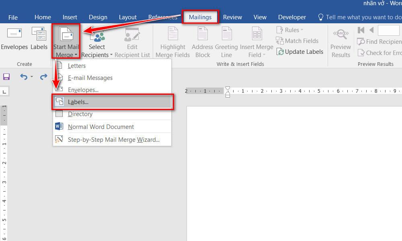The height and width of the screenshot is (241, 402).
Task: Click the Insert Merge Field icon
Action: 257,34
